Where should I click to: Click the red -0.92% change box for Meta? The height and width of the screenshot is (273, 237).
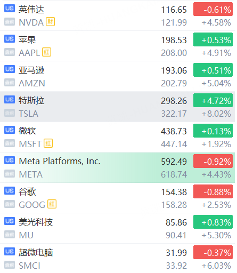213,161
